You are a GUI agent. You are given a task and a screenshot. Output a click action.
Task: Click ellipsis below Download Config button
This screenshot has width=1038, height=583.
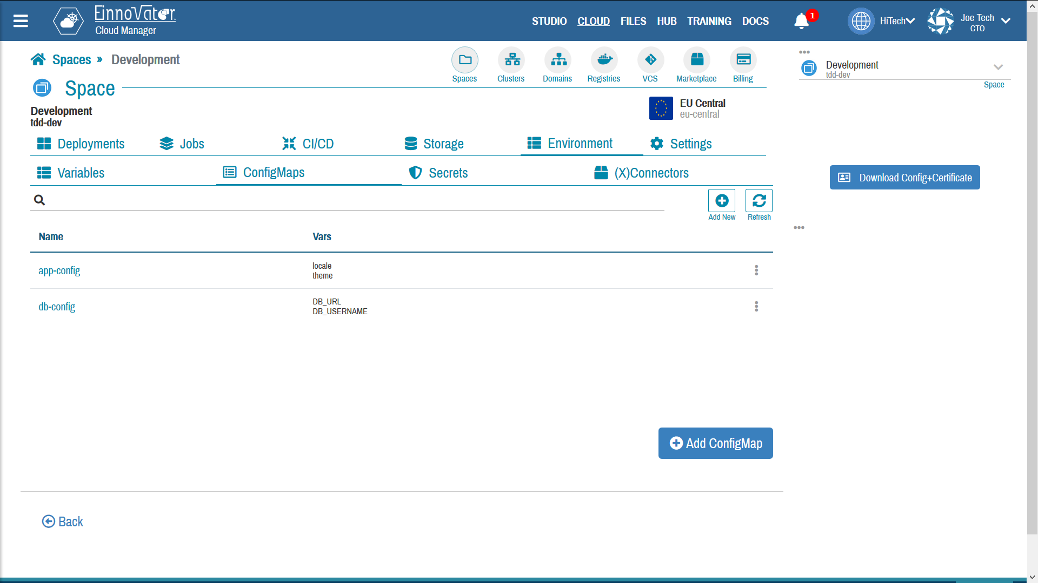799,228
